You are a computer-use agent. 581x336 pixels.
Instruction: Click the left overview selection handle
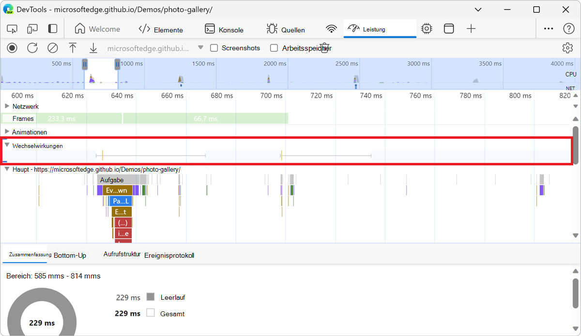pyautogui.click(x=85, y=64)
